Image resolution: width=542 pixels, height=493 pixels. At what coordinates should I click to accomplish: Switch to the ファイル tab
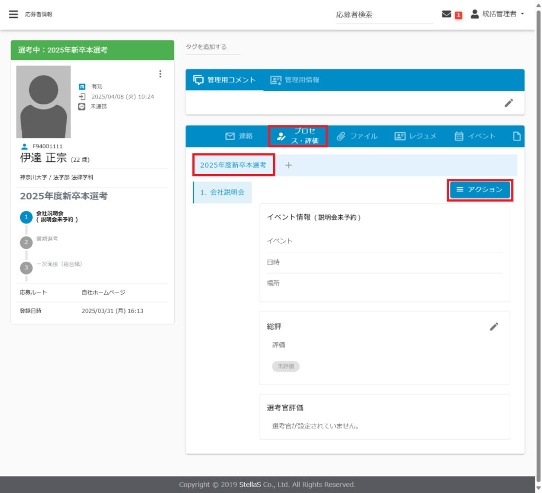point(357,136)
